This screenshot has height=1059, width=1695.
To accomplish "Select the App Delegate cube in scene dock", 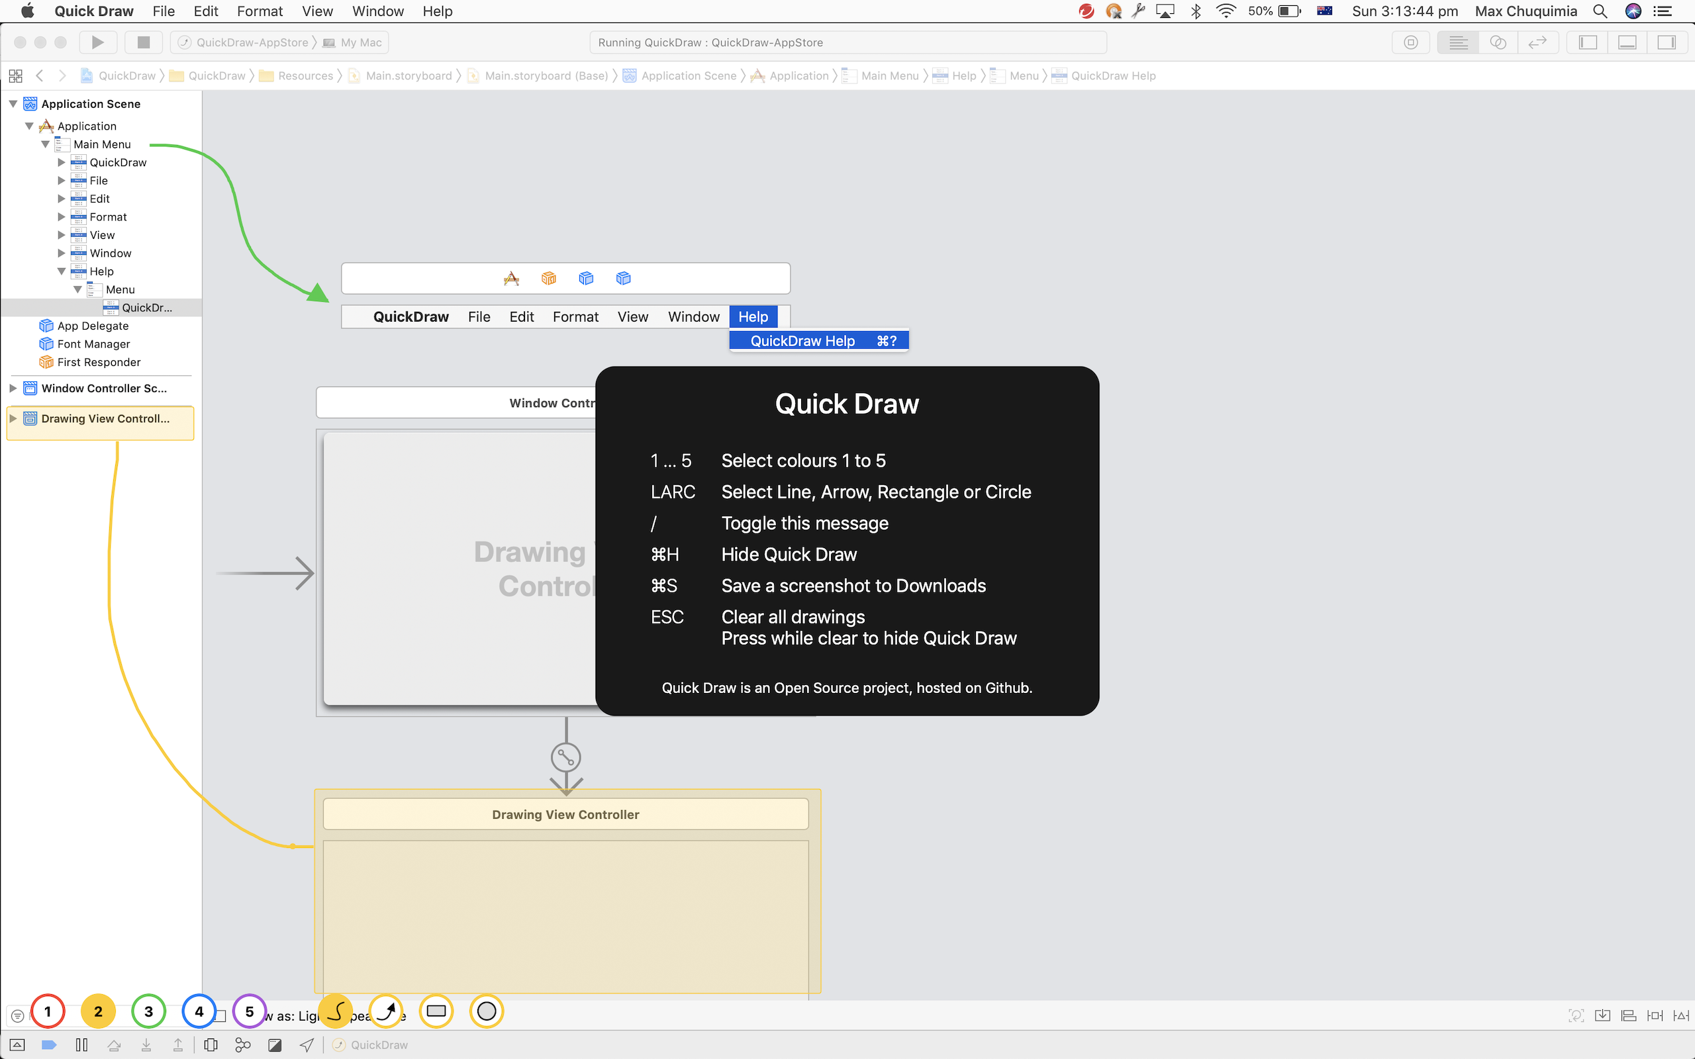I will pos(585,278).
